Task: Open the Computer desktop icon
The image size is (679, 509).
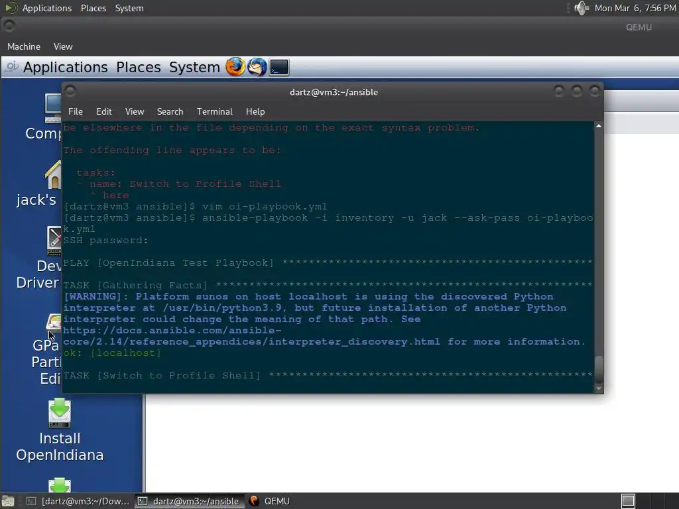Action: coord(43,116)
